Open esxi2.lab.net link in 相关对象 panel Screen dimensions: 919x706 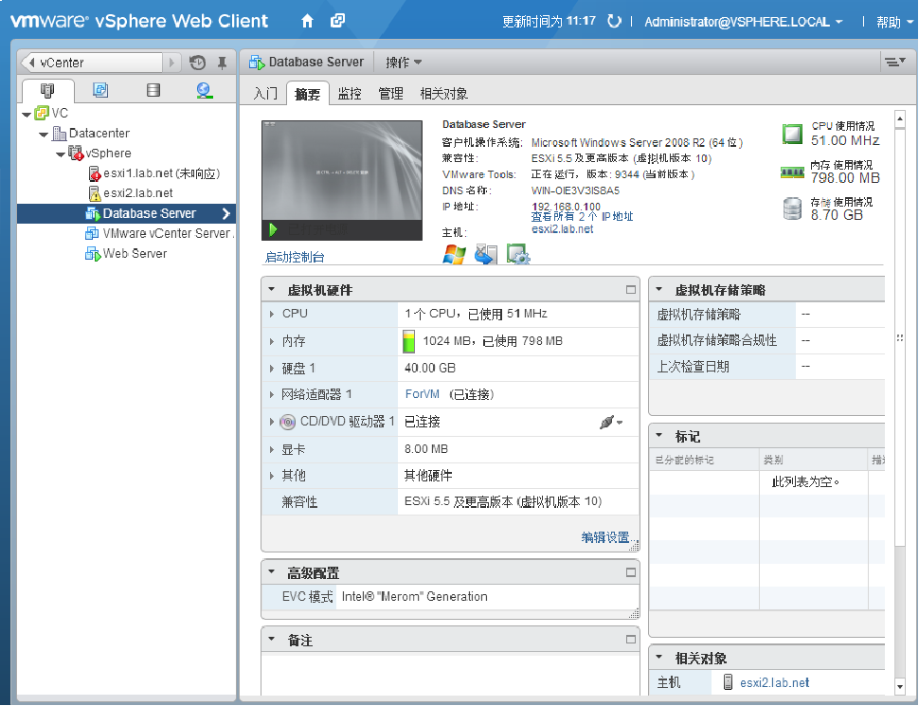[774, 682]
